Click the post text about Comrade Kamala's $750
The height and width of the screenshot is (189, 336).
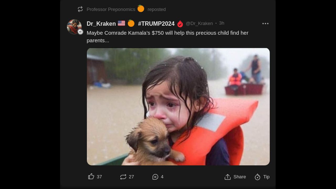(167, 37)
